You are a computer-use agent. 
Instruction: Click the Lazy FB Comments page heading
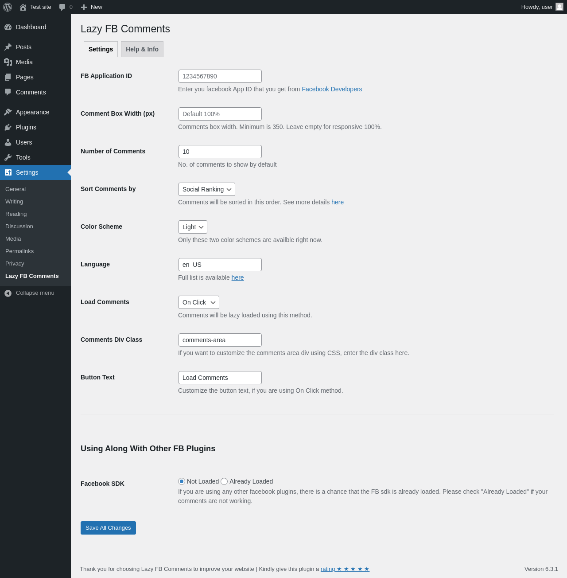point(125,29)
